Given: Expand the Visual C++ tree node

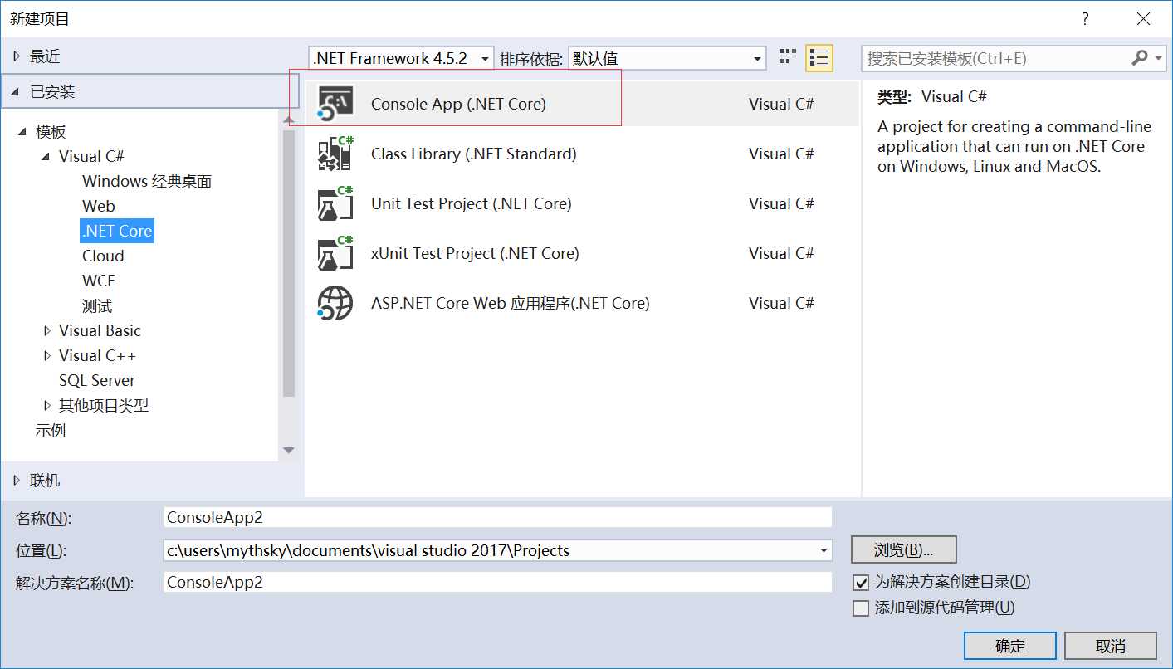Looking at the screenshot, I should pos(46,356).
